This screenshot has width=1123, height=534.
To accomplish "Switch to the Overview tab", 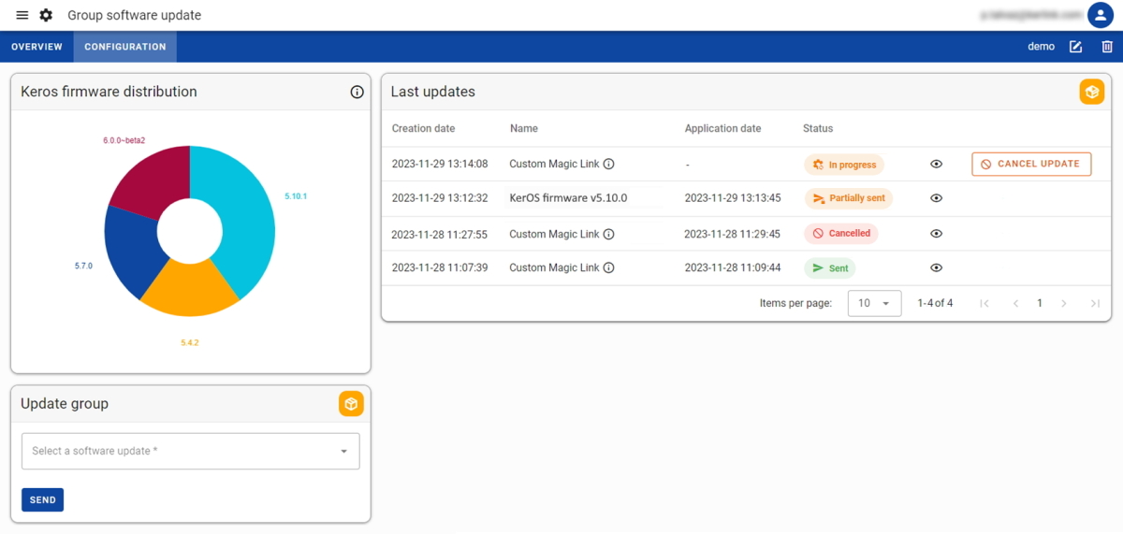I will point(36,47).
